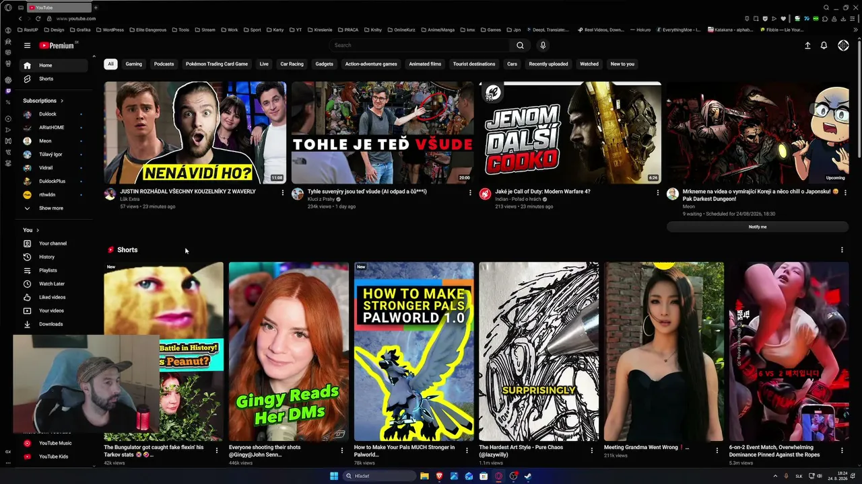This screenshot has height=484, width=862.
Task: Select the Recently uploaded filter chip
Action: tap(548, 64)
